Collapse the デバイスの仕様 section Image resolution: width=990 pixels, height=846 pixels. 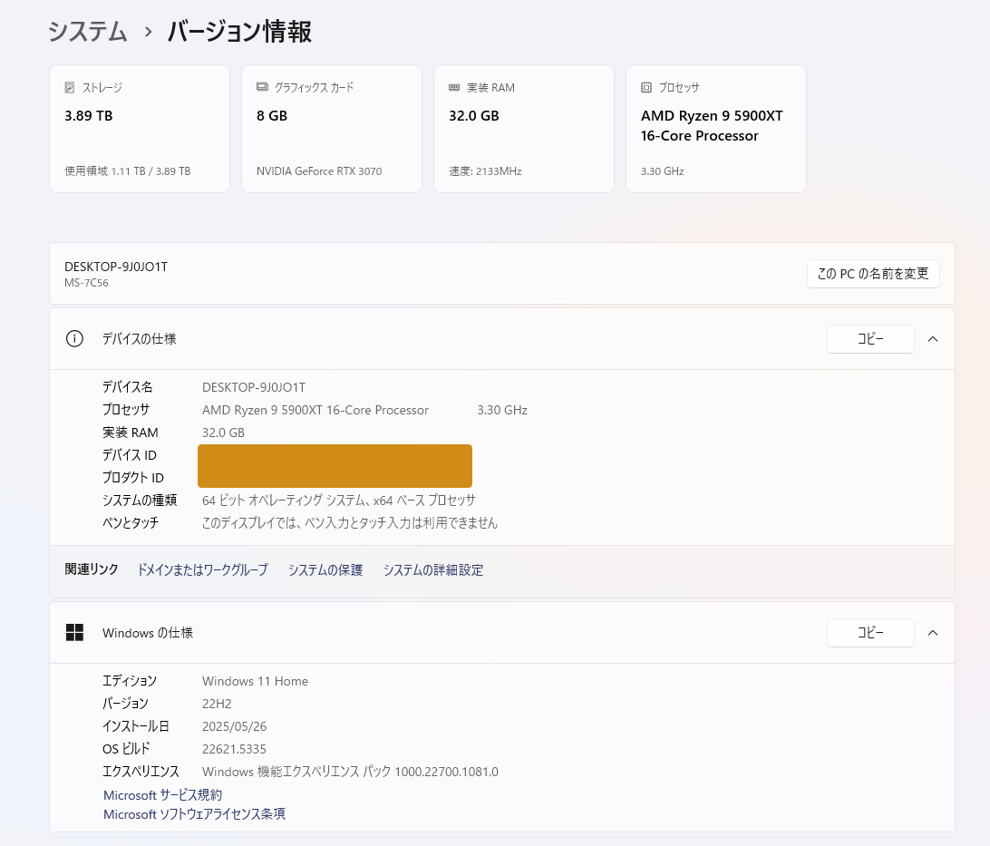(x=933, y=339)
